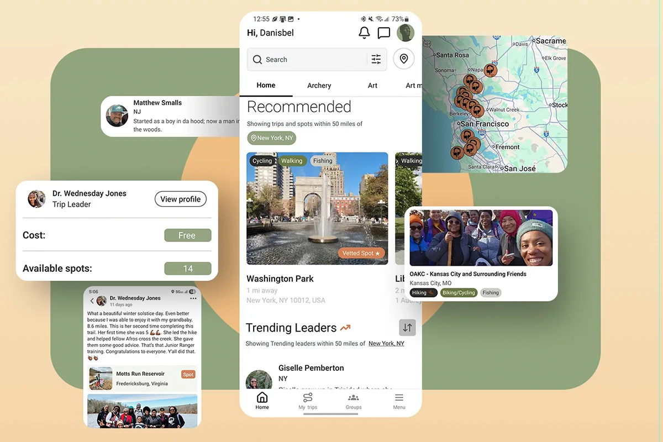663x442 pixels.
Task: Click the Free cost badge
Action: pos(188,235)
